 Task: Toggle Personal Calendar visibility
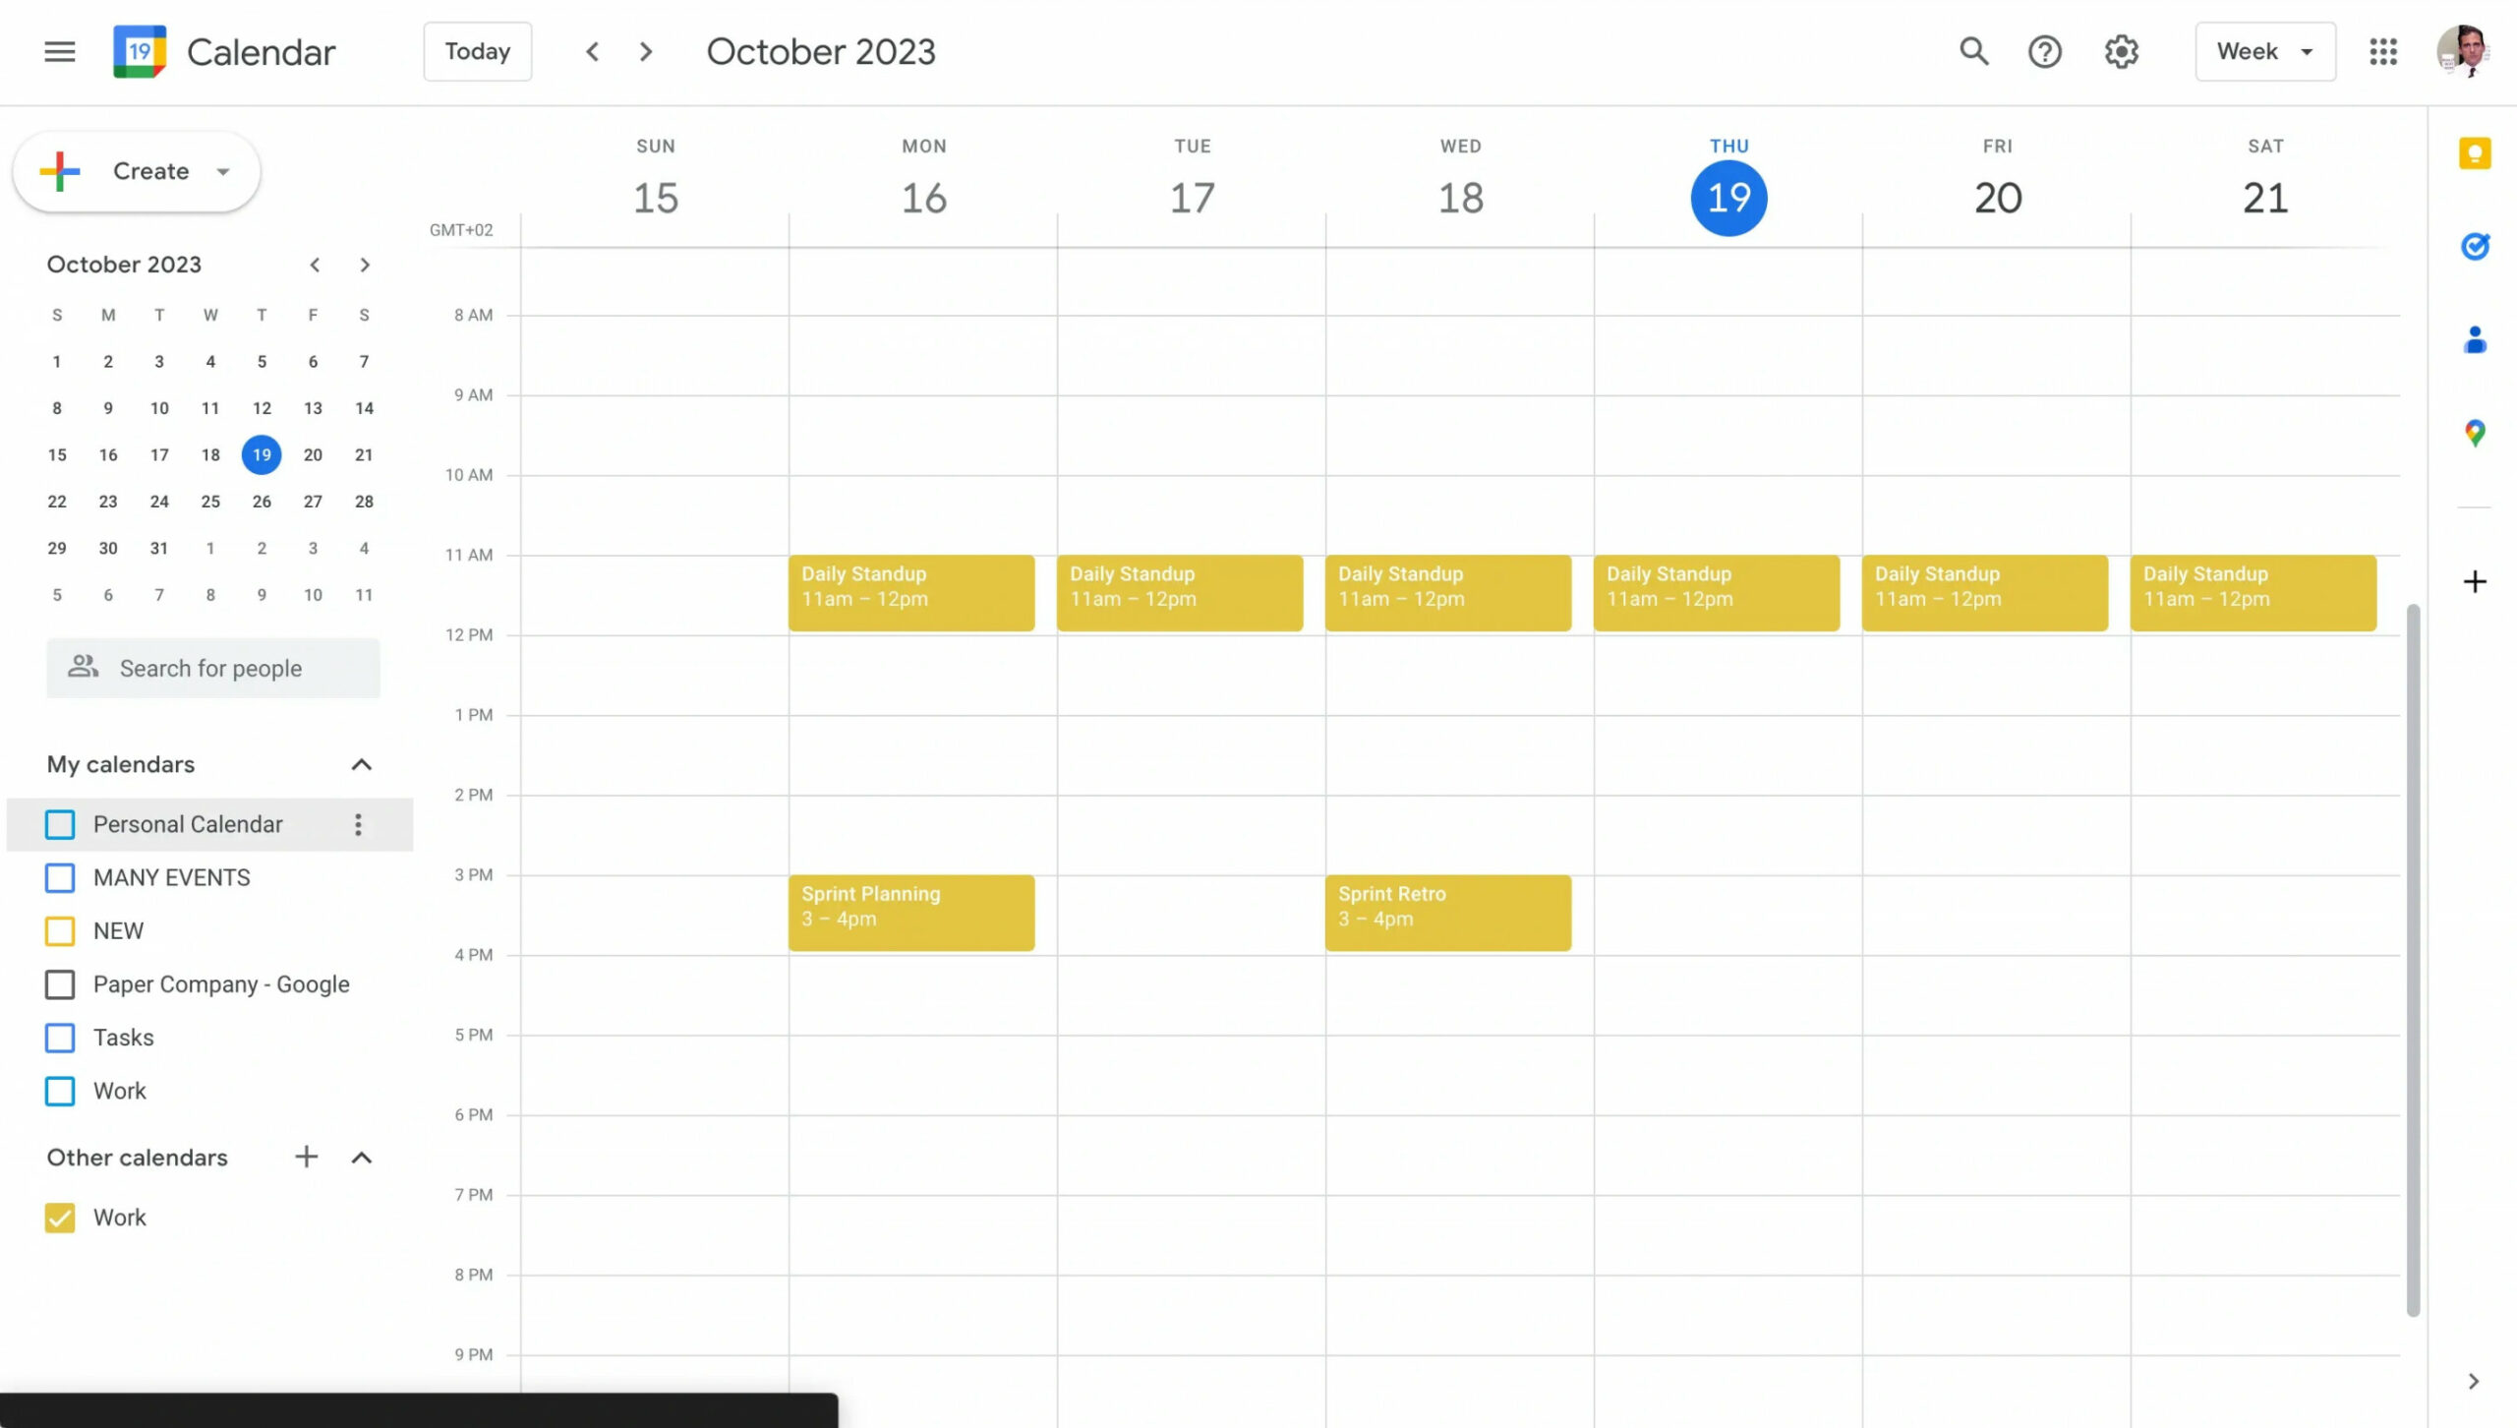pyautogui.click(x=59, y=823)
